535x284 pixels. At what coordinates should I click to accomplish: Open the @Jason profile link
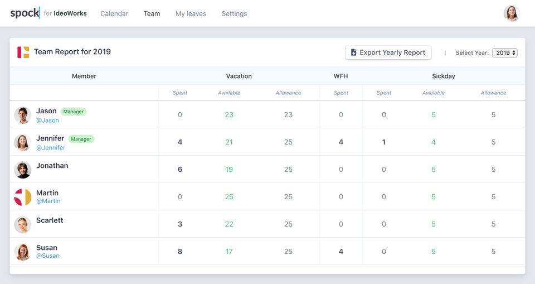coord(47,120)
